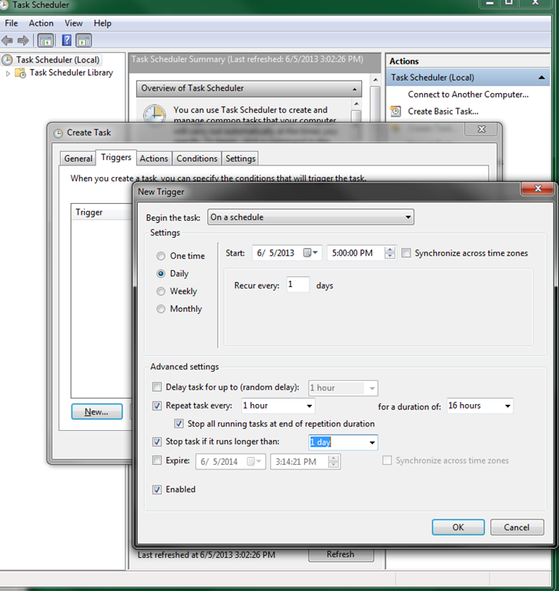Select the Task Scheduler Library folder
559x591 pixels.
[71, 73]
